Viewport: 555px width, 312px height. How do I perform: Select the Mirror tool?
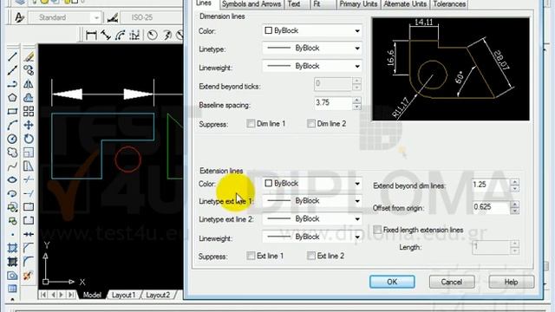tap(29, 84)
